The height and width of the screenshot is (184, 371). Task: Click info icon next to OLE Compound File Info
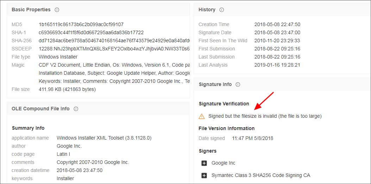[x=76, y=109]
